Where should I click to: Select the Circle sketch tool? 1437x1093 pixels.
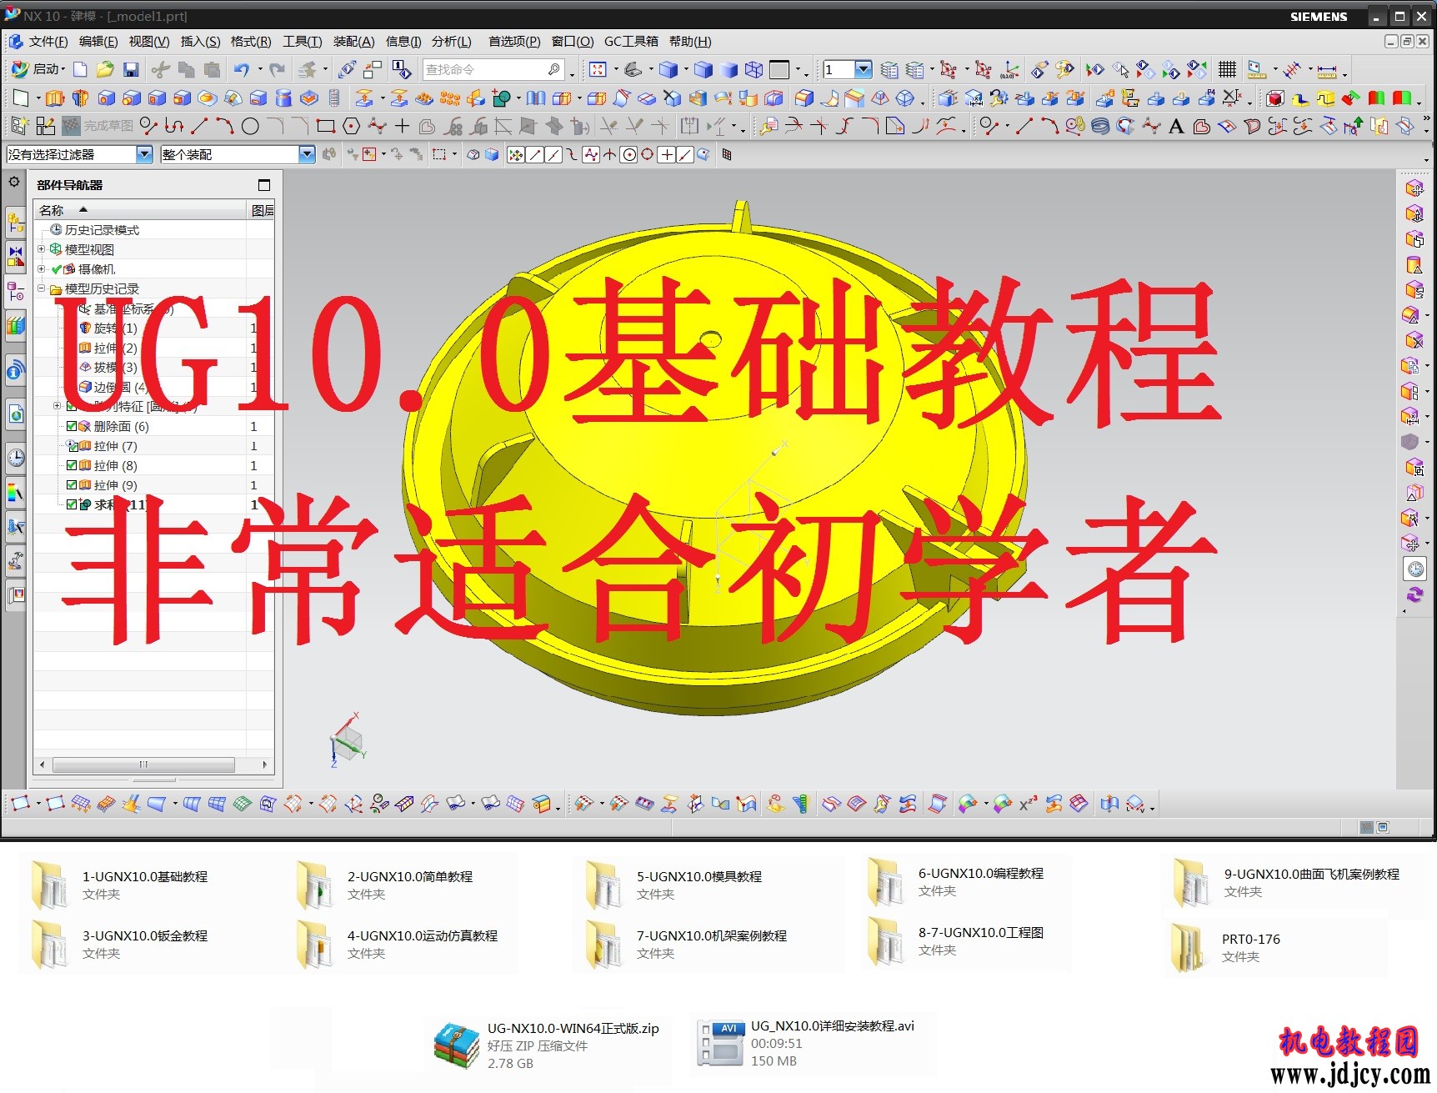pos(250,126)
